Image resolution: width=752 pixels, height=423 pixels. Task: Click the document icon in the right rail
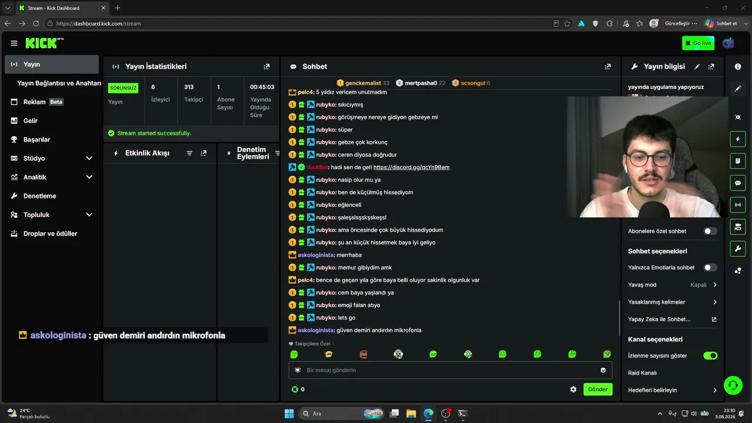[x=738, y=161]
